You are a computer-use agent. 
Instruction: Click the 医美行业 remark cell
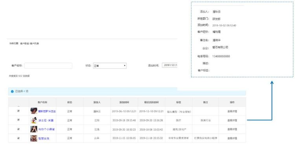coord(206,120)
